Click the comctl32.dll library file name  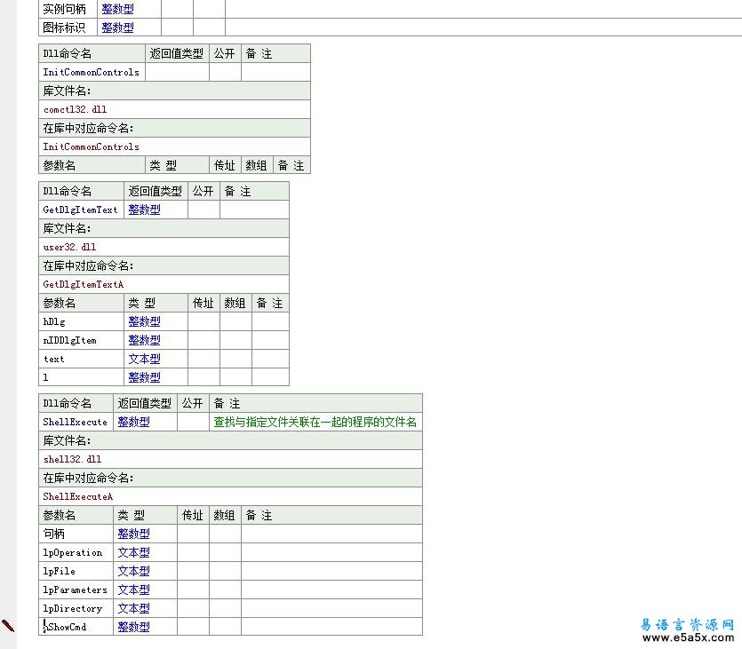click(x=75, y=109)
